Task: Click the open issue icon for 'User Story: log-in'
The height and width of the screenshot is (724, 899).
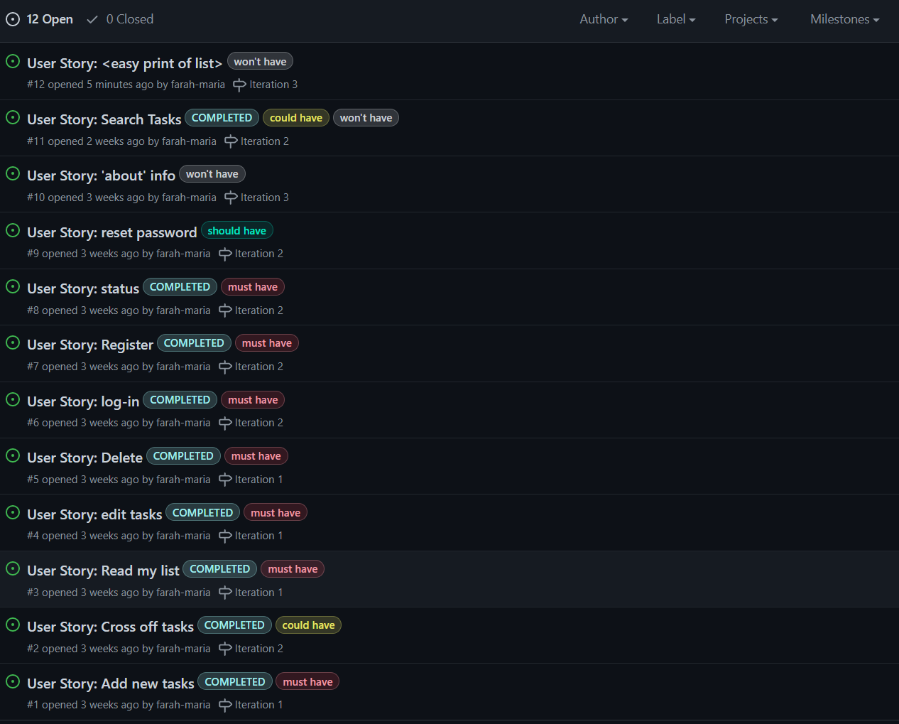Action: [x=12, y=399]
